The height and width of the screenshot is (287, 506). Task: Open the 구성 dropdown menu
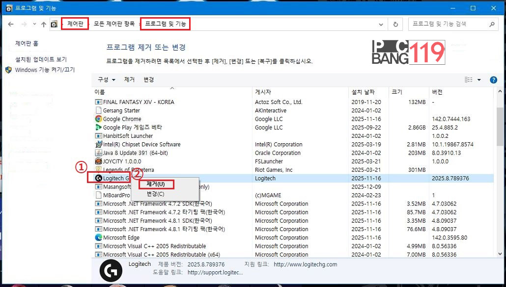(x=106, y=79)
